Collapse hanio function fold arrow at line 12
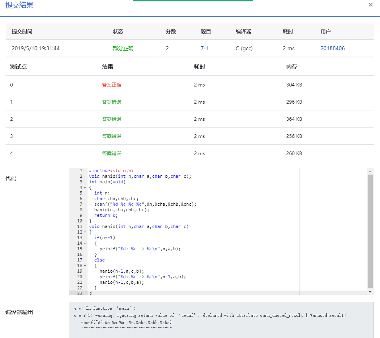Screen dimensions: 380x338 coord(85,232)
